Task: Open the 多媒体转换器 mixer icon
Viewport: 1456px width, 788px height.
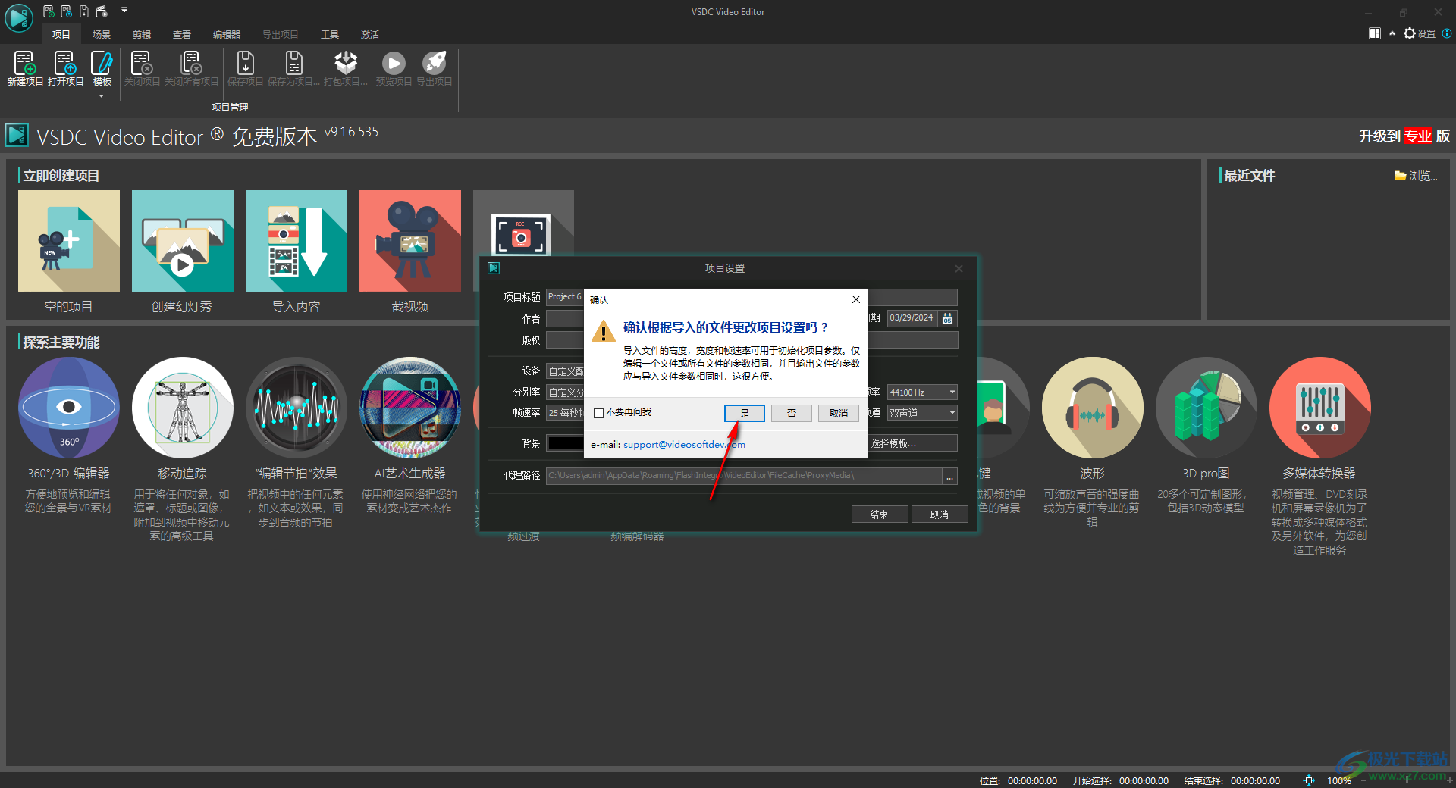Action: (1319, 408)
